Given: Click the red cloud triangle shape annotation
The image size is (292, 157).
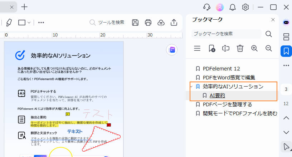Looking at the screenshot, I should (101, 139).
